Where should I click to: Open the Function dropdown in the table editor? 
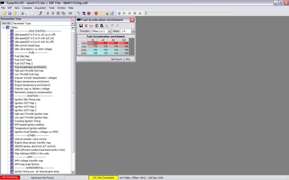click(x=110, y=31)
